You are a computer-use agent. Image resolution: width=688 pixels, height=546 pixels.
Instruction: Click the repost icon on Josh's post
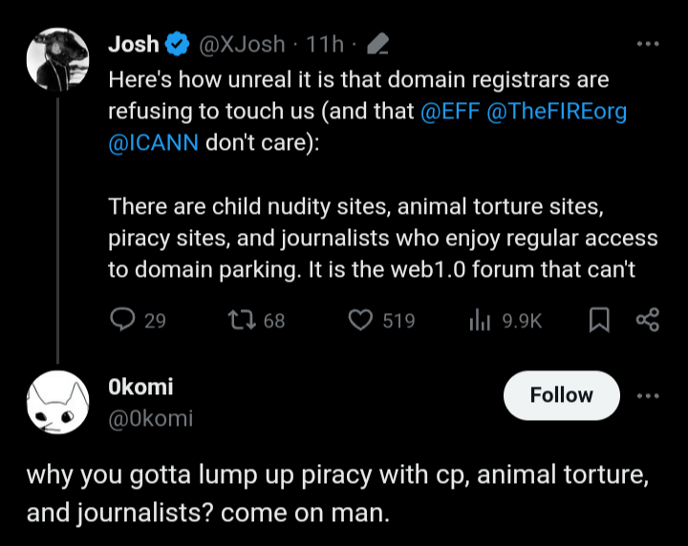tap(241, 321)
